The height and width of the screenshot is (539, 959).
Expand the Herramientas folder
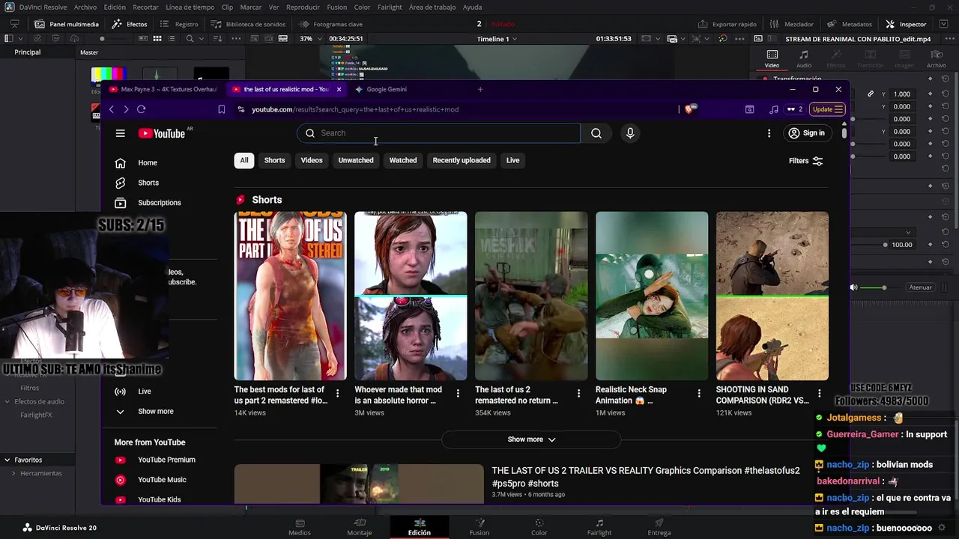click(x=13, y=473)
